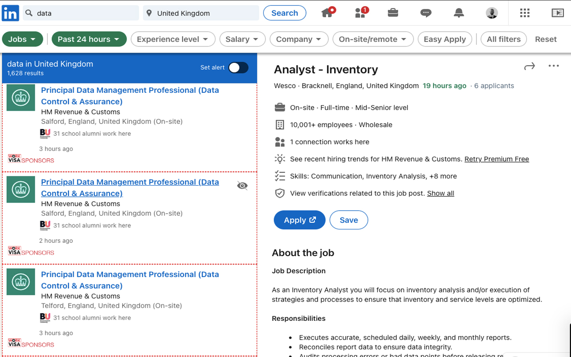
Task: Click Retry Premium Free link
Action: 497,159
